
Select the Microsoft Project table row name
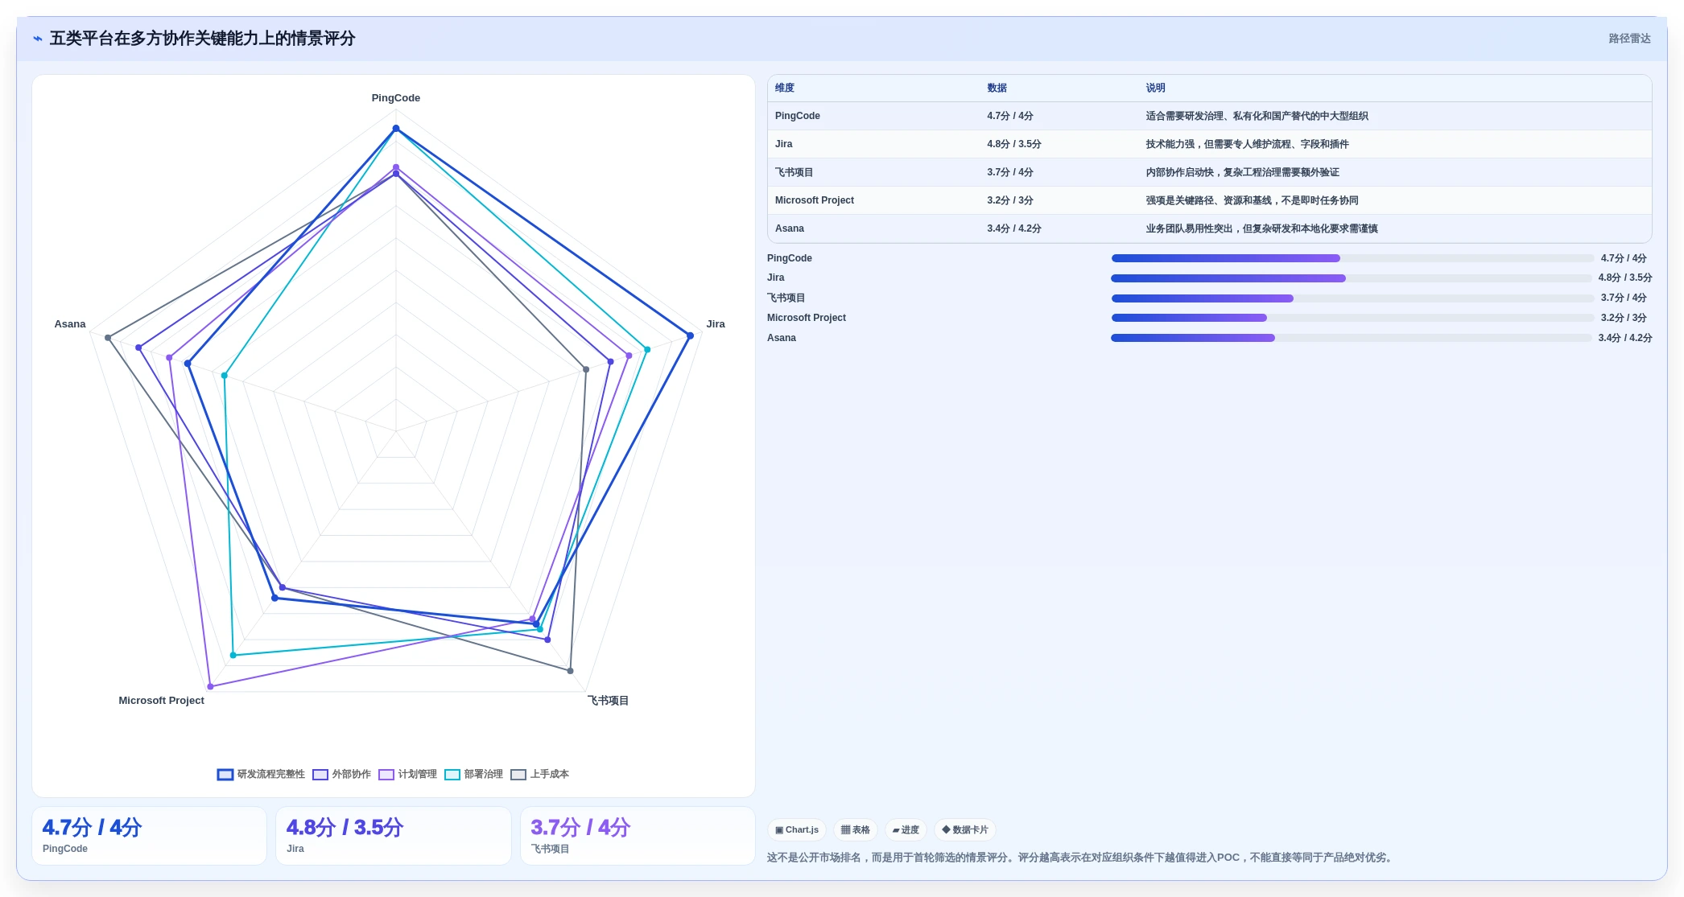click(x=815, y=200)
